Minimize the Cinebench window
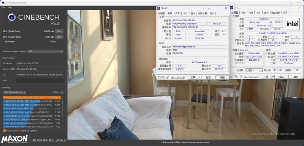Screen dimensions: 304x146 [x=282, y=3]
